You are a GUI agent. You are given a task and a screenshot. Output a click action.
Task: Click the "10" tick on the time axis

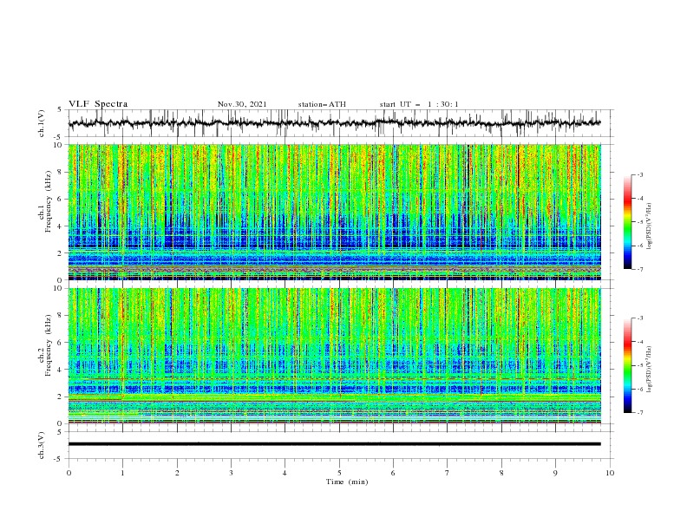(x=610, y=473)
